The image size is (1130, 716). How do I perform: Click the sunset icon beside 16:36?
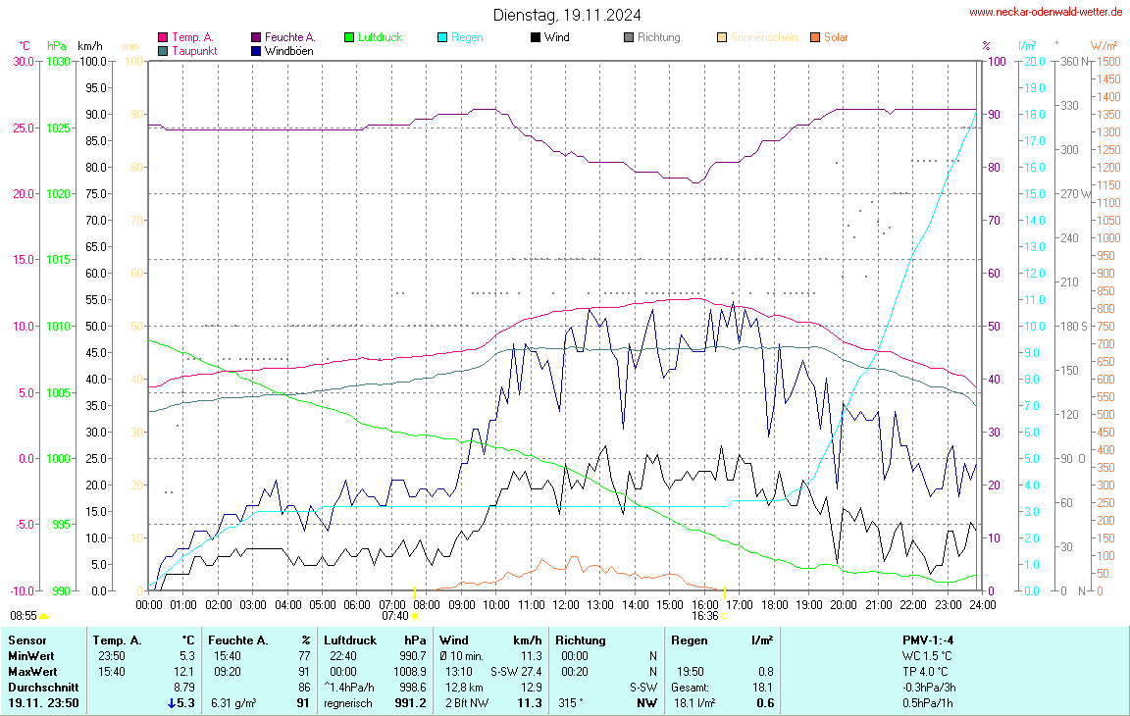(x=725, y=617)
